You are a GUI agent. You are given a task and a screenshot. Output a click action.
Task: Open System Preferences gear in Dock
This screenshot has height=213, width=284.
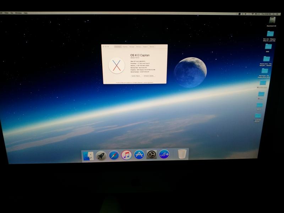click(x=152, y=154)
